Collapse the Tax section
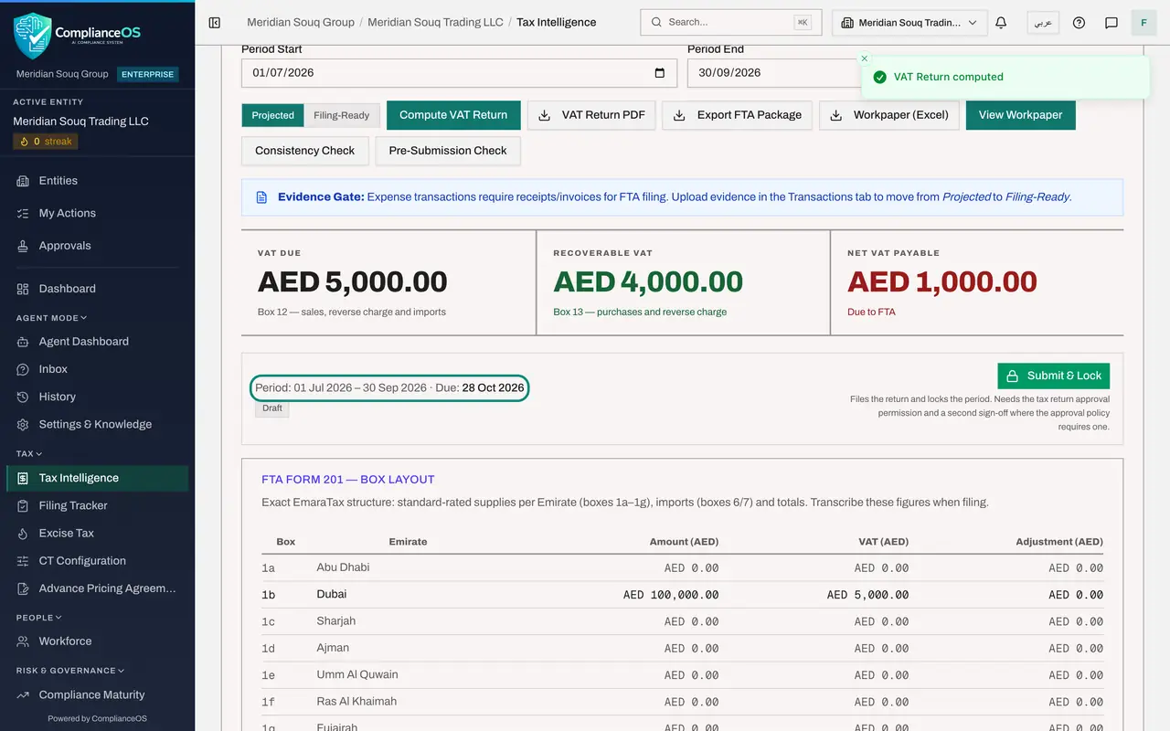The height and width of the screenshot is (731, 1170). click(x=29, y=453)
